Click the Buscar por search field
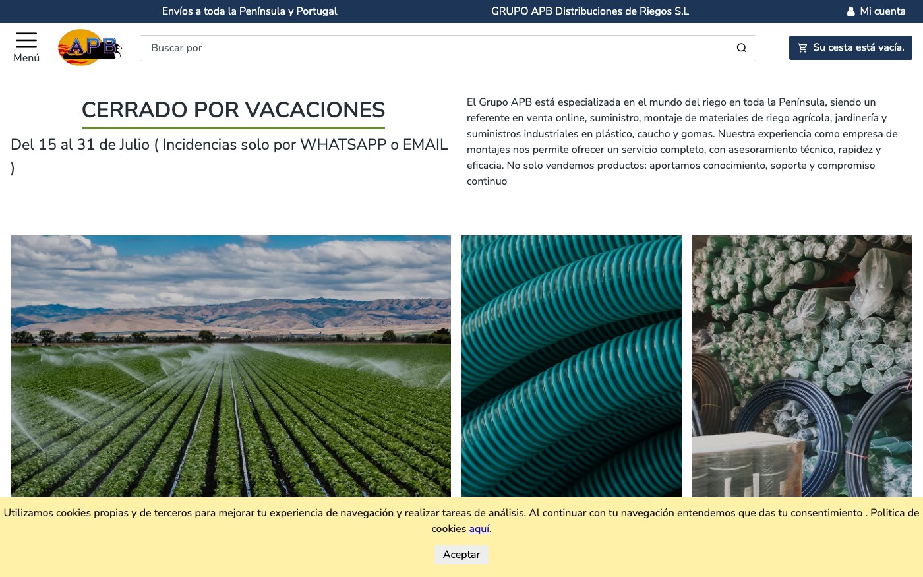Viewport: 923px width, 577px height. point(448,48)
